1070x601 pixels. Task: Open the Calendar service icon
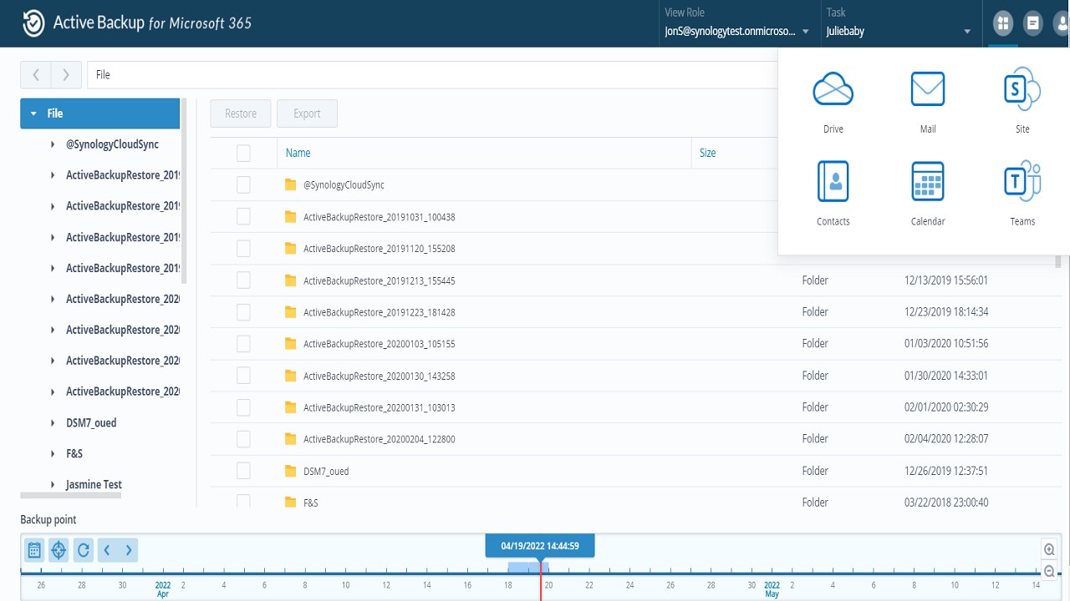click(928, 181)
